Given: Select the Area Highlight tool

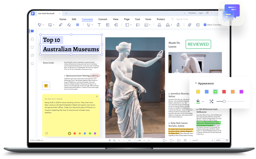Looking at the screenshot, I should point(50,25).
